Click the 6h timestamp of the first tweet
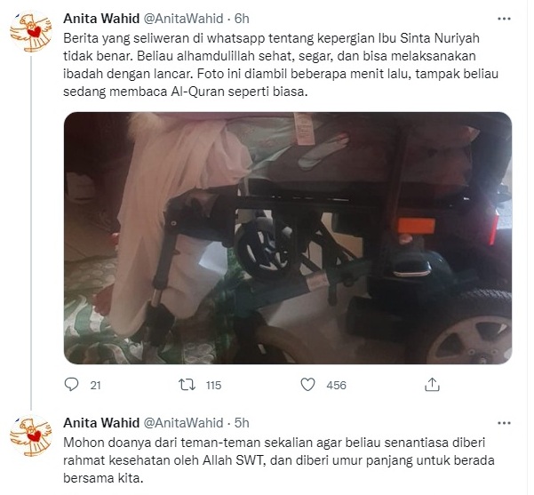 [242, 19]
